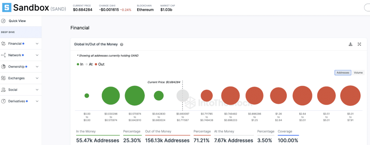Open Quick View gauge icon

3,21
